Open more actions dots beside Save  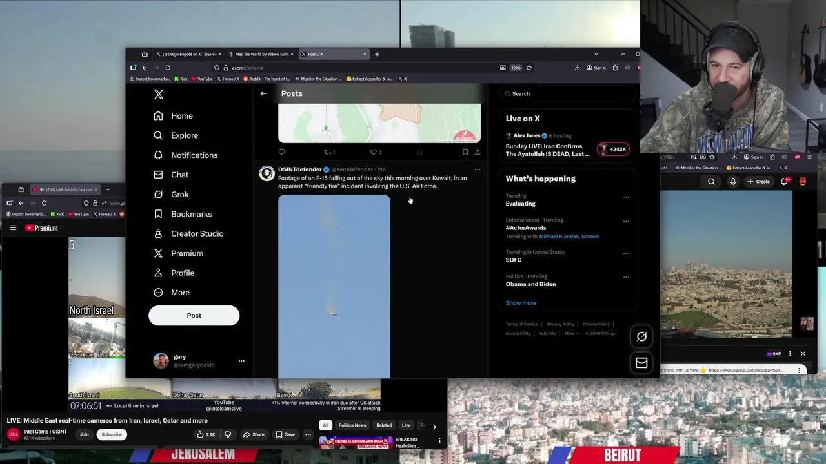click(308, 434)
